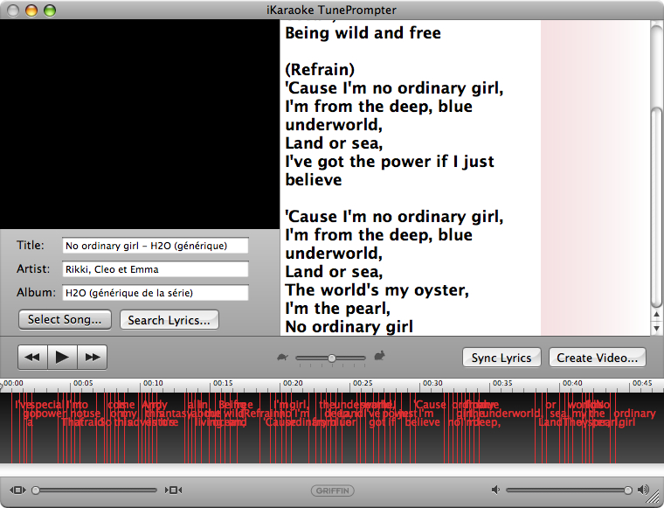The width and height of the screenshot is (664, 508).
Task: Click the lyric line 'I'm the pearl,'
Action: tap(337, 309)
